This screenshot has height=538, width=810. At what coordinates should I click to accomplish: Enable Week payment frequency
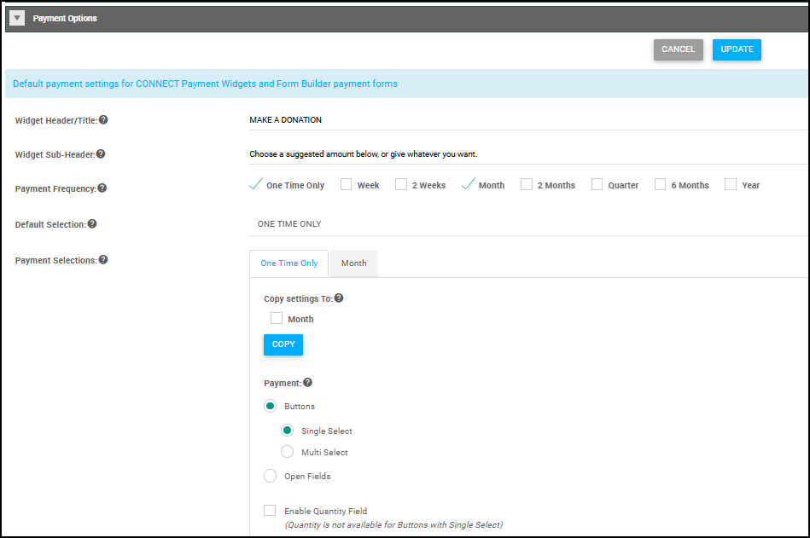(347, 185)
